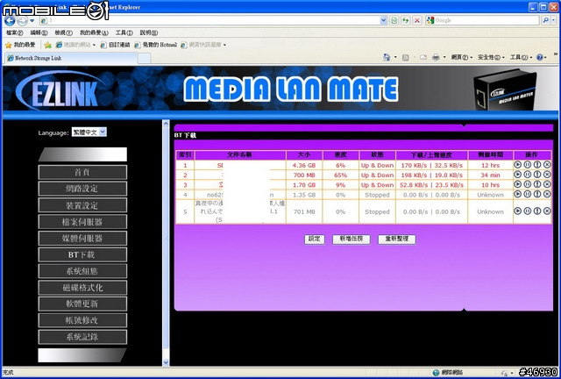
Task: Click the browser Refresh icon
Action: tap(405, 20)
